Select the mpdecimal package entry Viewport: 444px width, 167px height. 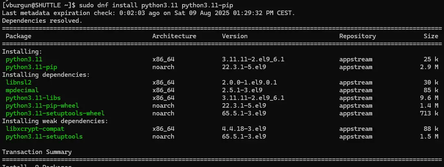click(22, 90)
